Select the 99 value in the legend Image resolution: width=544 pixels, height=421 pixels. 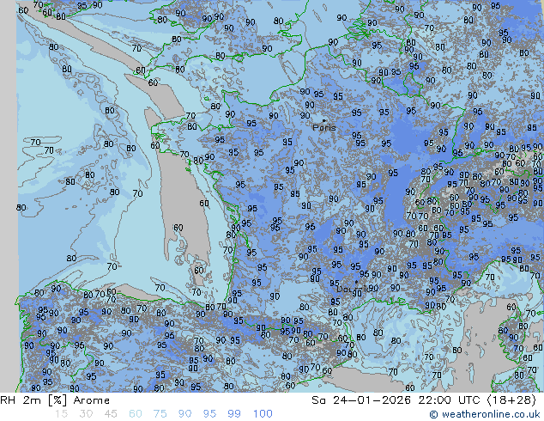(x=234, y=414)
